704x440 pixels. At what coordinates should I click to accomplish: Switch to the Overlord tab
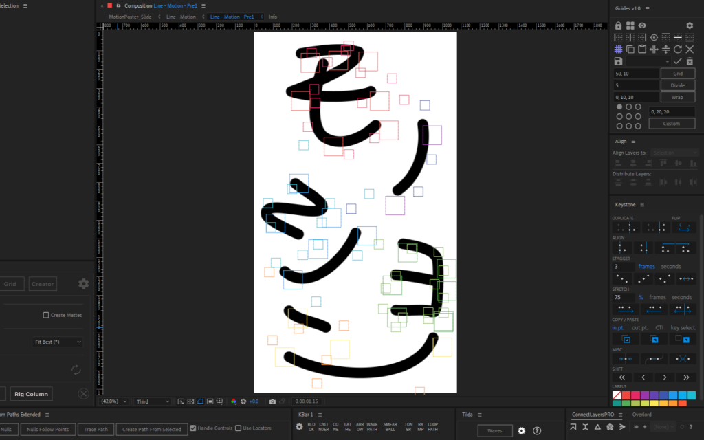(x=641, y=415)
